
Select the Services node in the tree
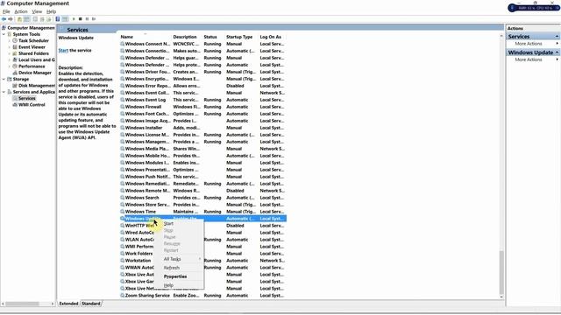click(x=27, y=99)
